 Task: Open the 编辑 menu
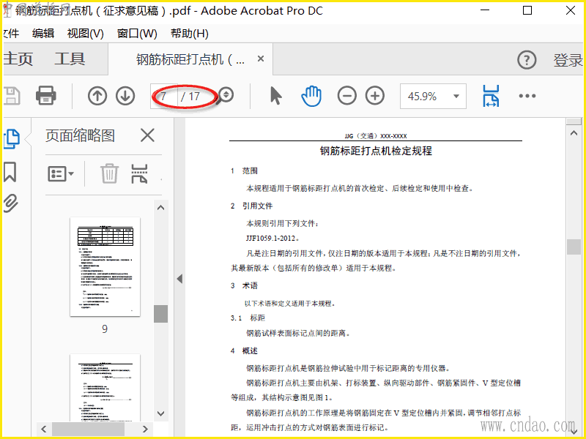click(x=43, y=33)
